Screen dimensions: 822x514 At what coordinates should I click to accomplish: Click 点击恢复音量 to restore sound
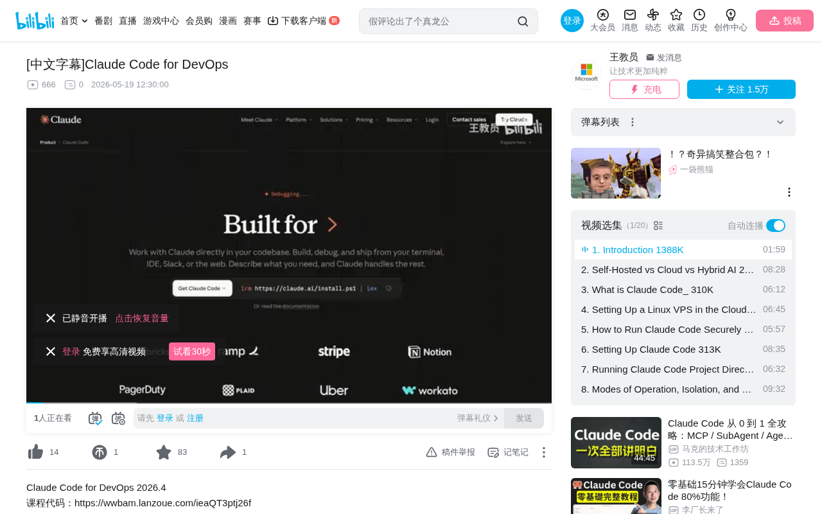[142, 318]
